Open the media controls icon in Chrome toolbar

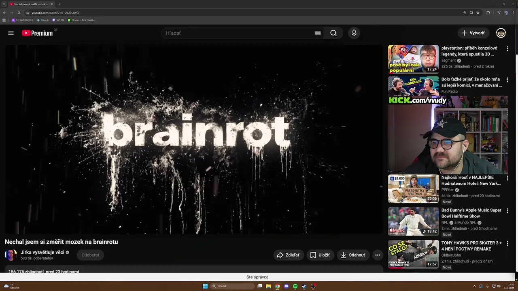[x=499, y=13]
